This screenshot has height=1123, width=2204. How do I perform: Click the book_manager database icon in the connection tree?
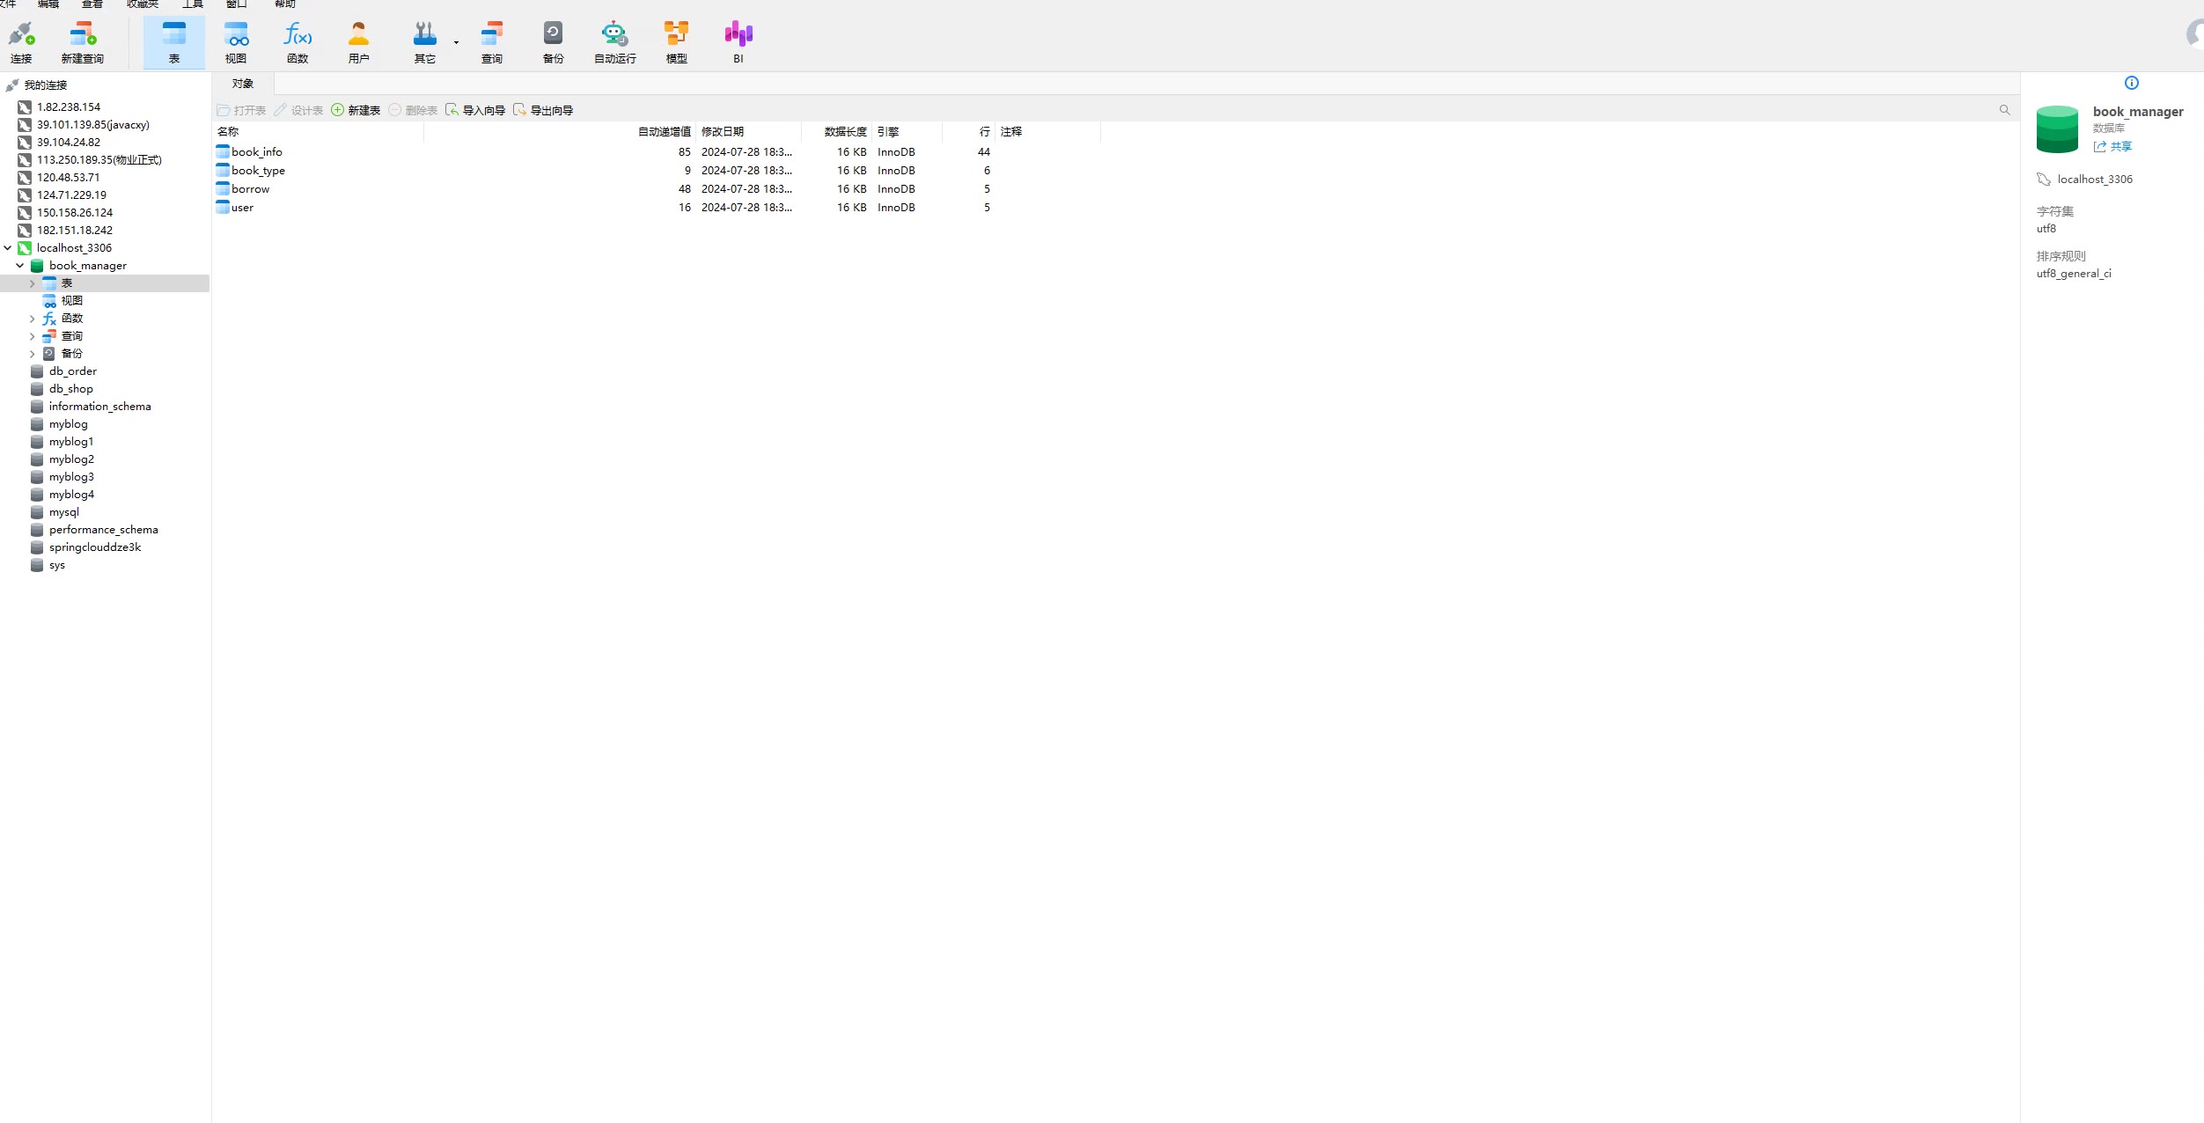pos(37,266)
